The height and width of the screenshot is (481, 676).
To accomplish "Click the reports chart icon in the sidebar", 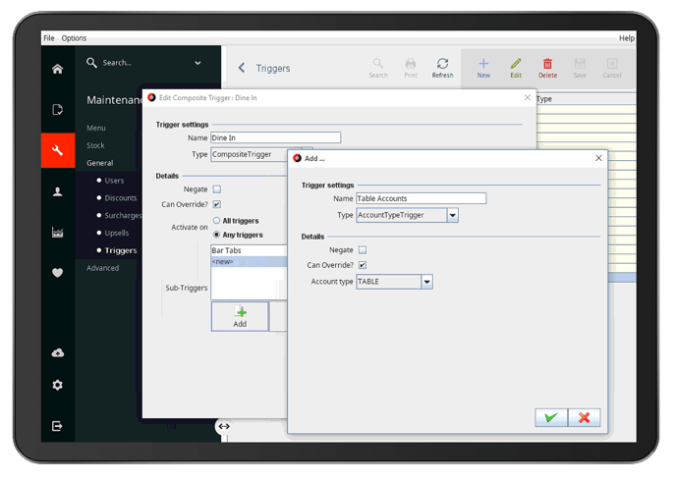I will coord(58,232).
